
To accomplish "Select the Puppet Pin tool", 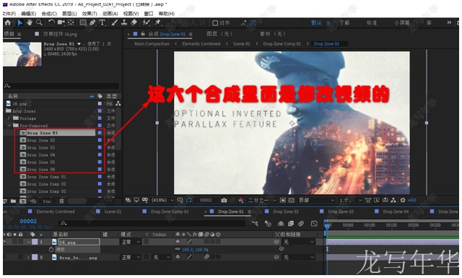I will [157, 22].
